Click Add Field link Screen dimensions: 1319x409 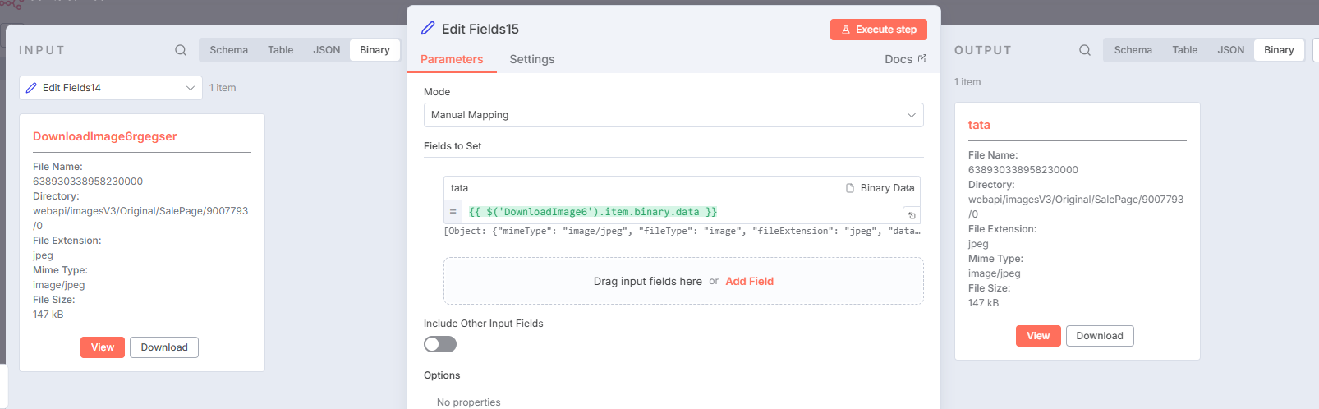coord(749,281)
